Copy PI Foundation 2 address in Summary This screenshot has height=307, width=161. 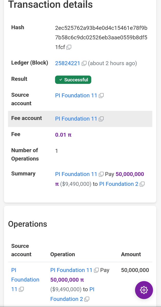coord(142,184)
